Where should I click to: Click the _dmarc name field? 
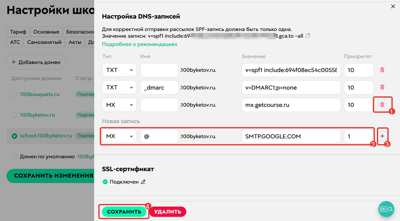click(x=159, y=87)
